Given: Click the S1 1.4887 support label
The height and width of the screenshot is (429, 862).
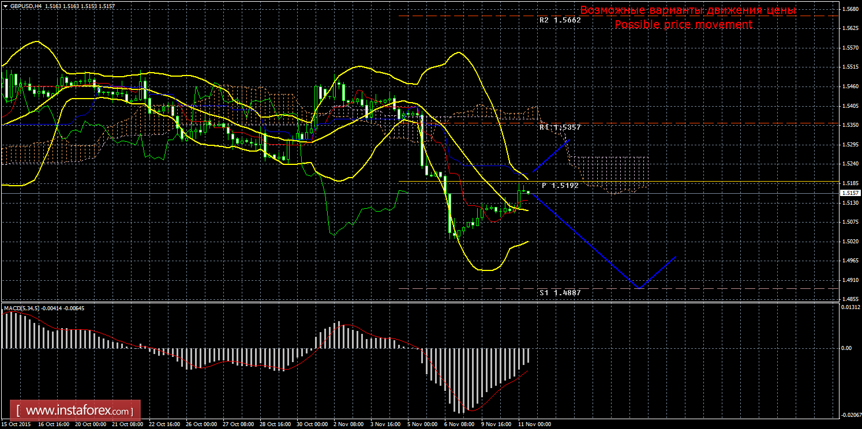Looking at the screenshot, I should (560, 292).
